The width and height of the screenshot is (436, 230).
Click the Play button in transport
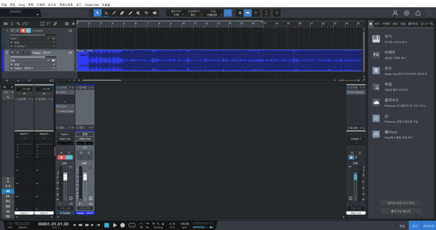[115, 225]
